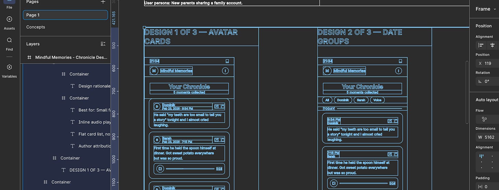Image resolution: width=499 pixels, height=190 pixels.
Task: Select Your Chronicle title in Design 2
Action: coord(362,87)
